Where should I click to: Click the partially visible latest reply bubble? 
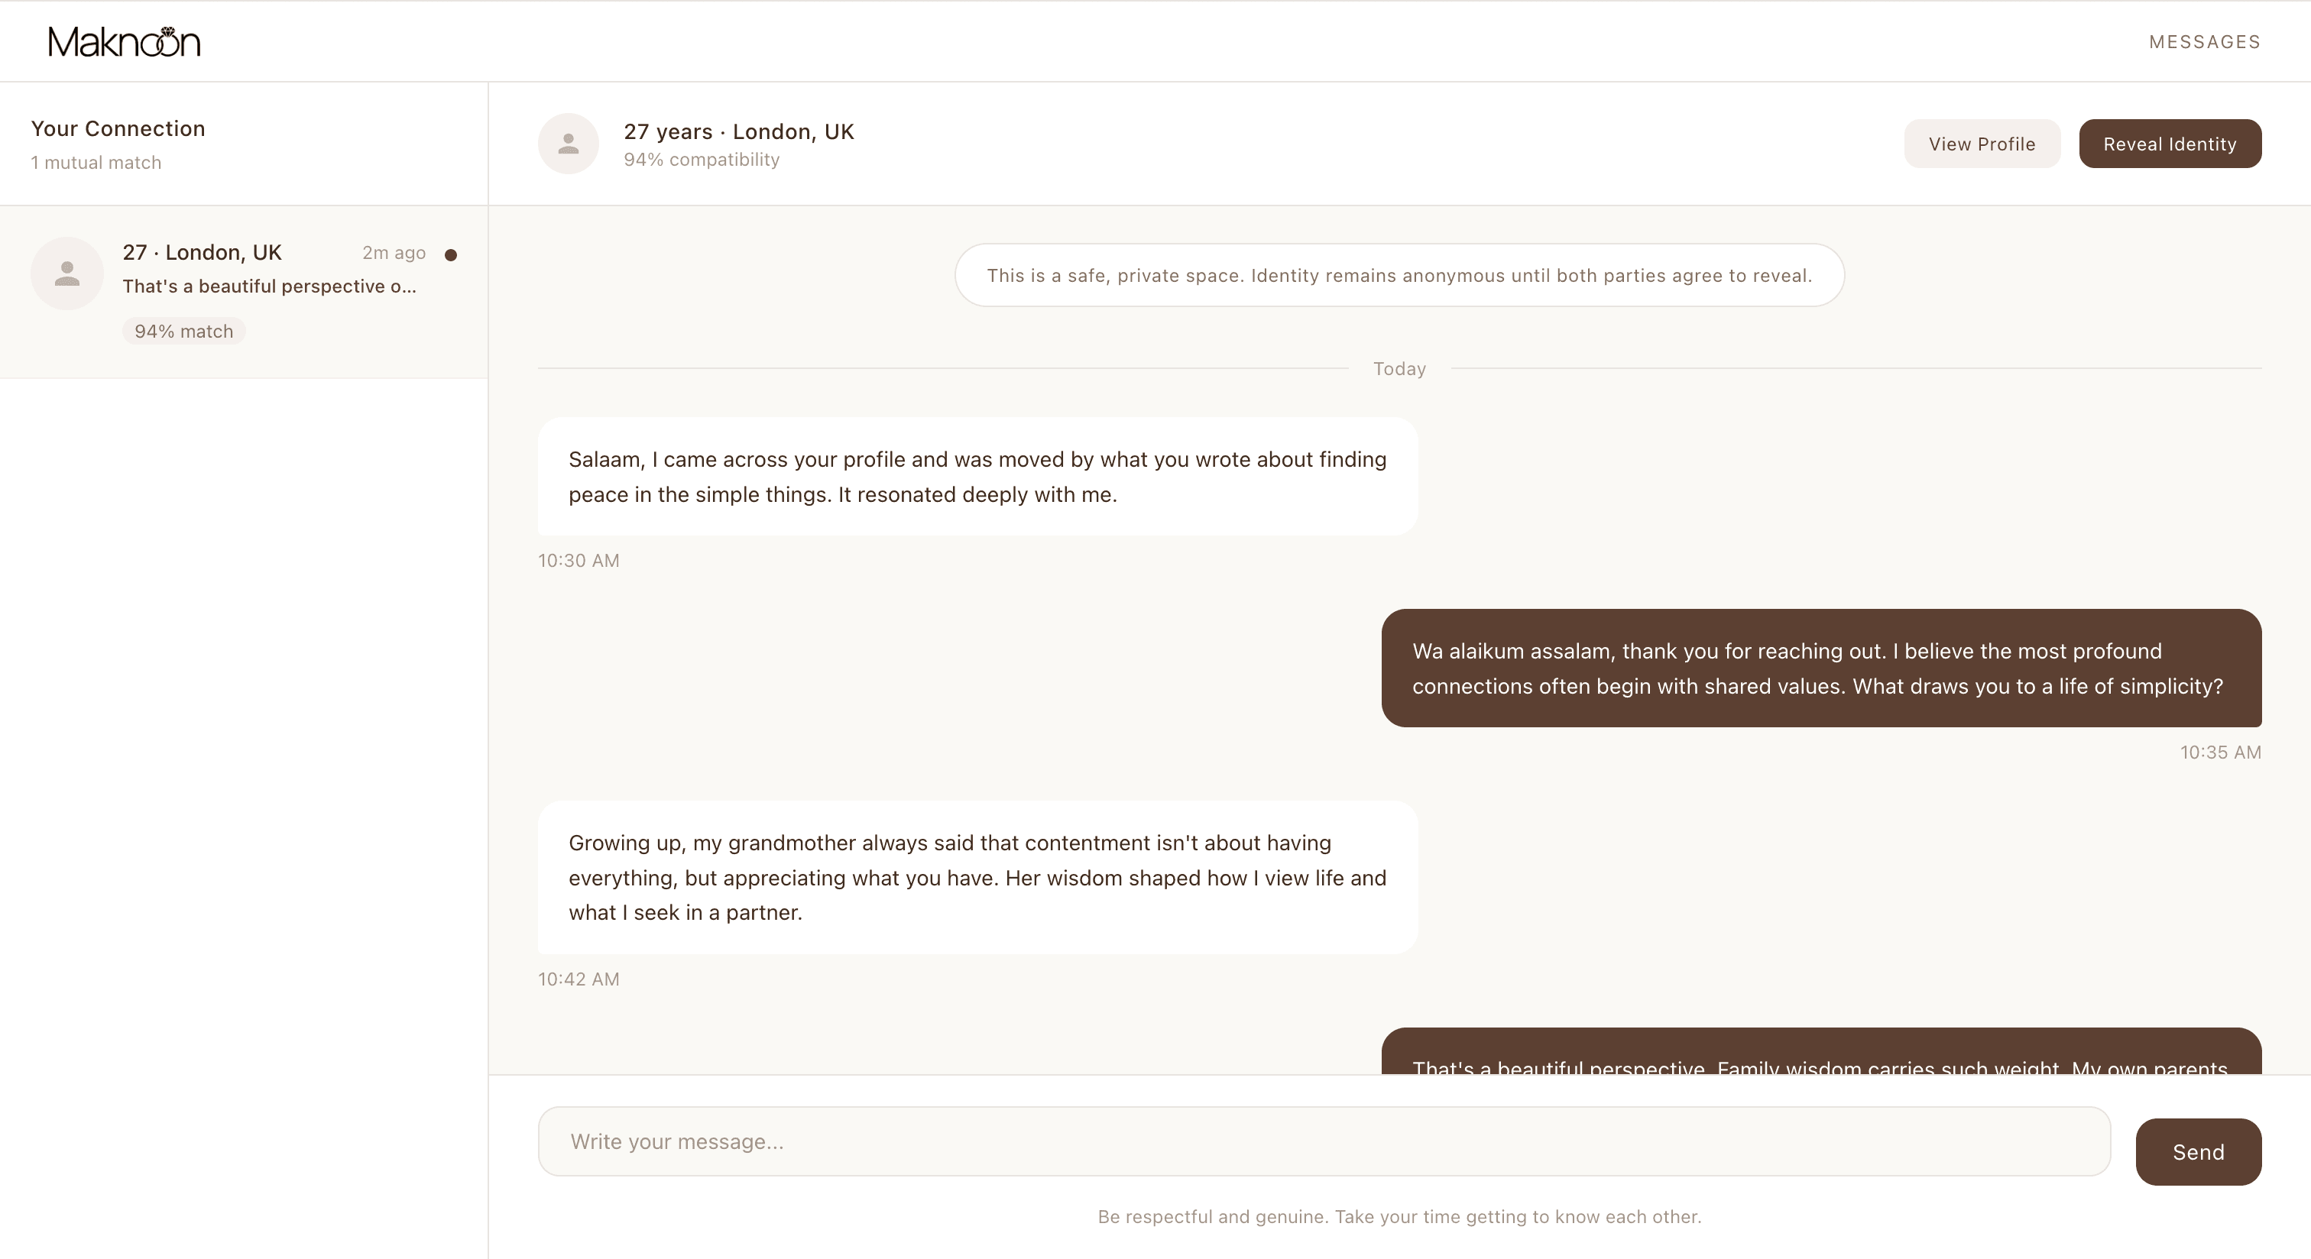pos(1820,1053)
